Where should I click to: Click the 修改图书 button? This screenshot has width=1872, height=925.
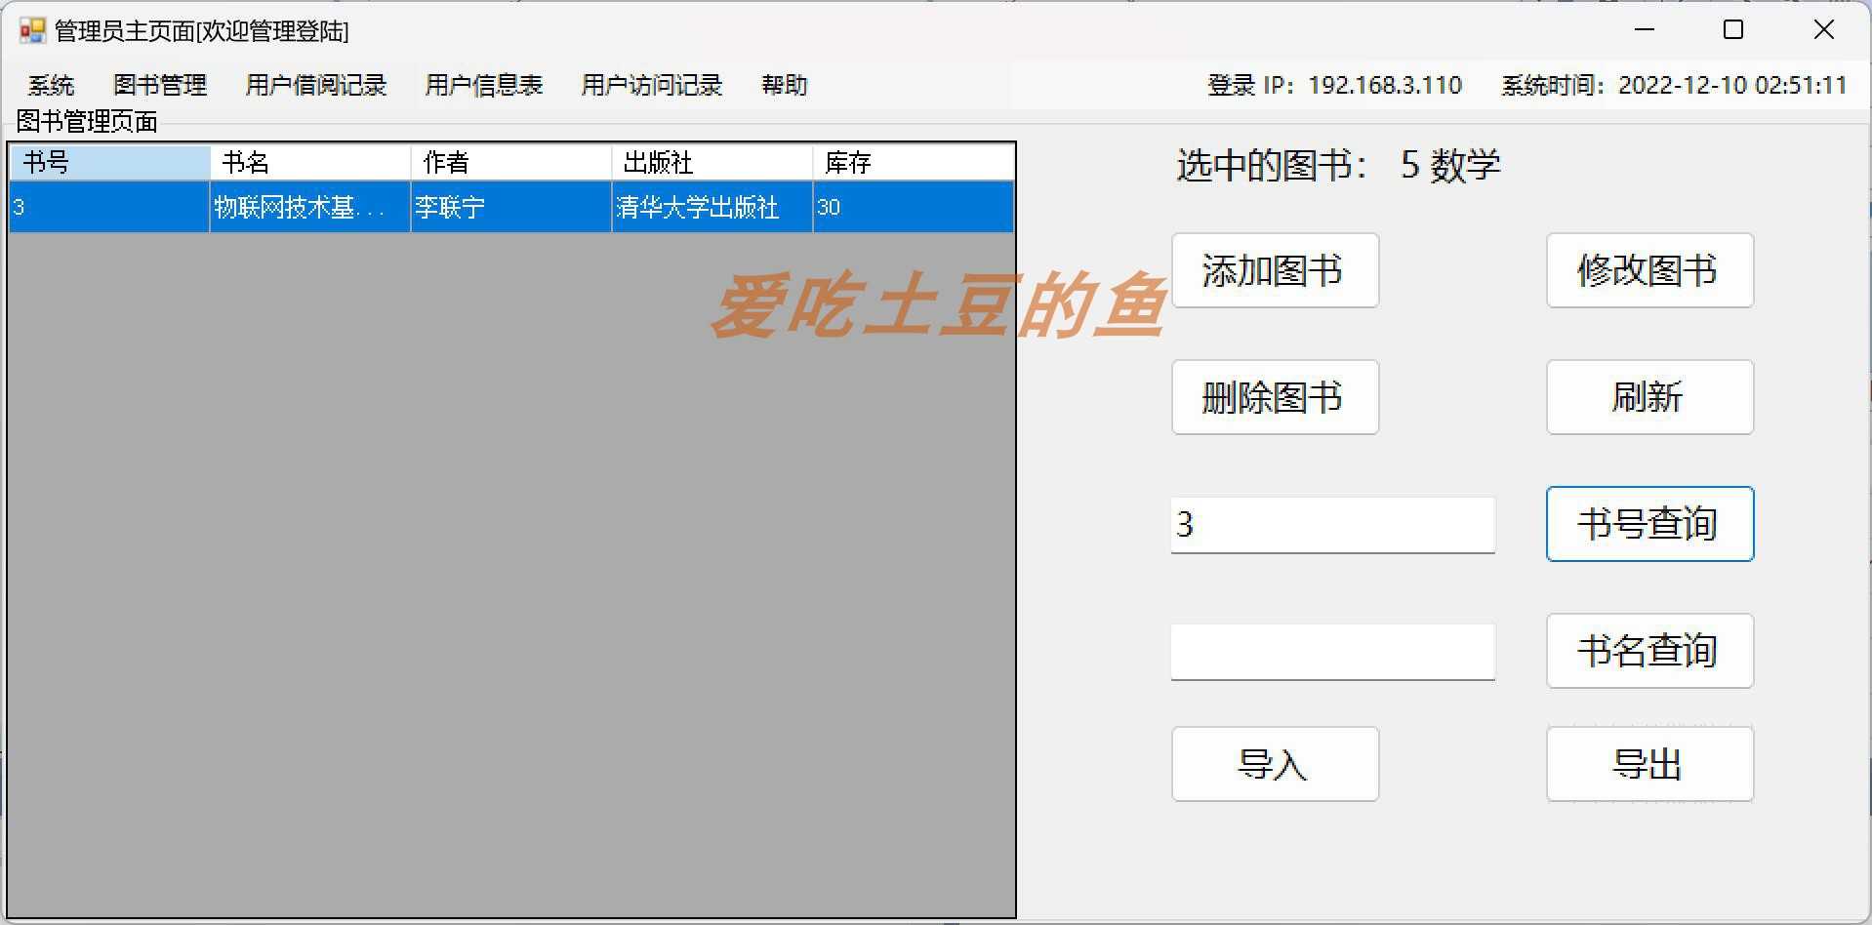(x=1648, y=270)
